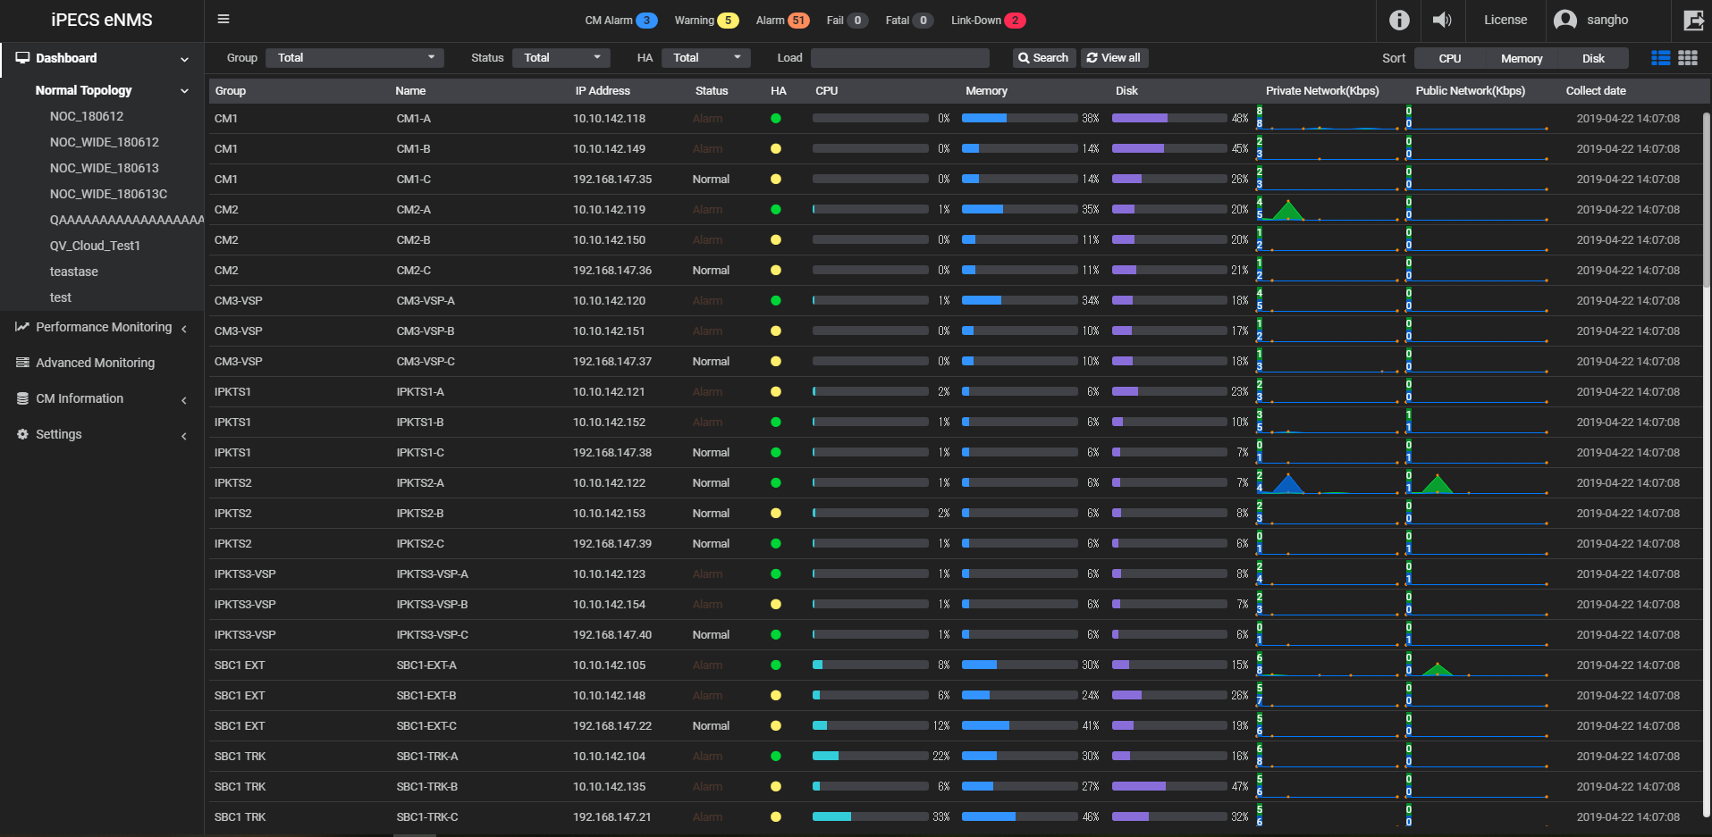Sort table by Name column header
Screen dimensions: 1712x837
pyautogui.click(x=410, y=91)
